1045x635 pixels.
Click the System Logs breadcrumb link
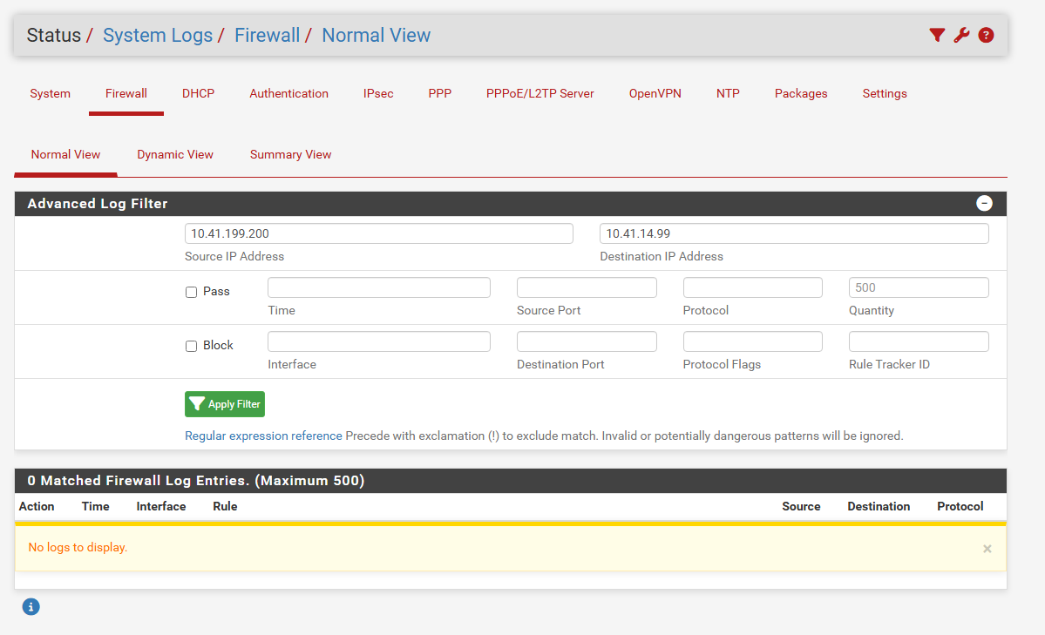[158, 35]
